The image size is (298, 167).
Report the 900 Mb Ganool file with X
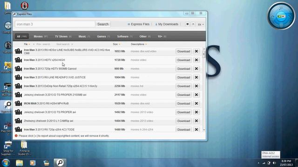[x=196, y=69]
